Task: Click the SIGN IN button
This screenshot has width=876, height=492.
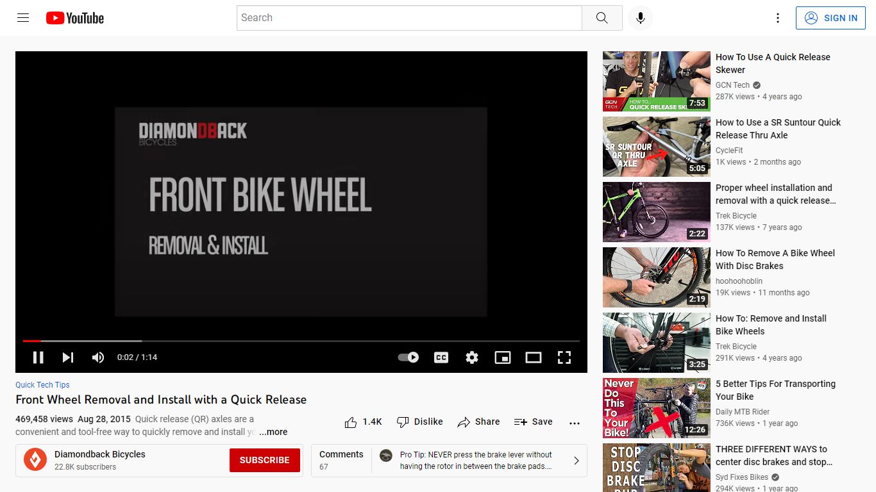Action: [x=831, y=18]
